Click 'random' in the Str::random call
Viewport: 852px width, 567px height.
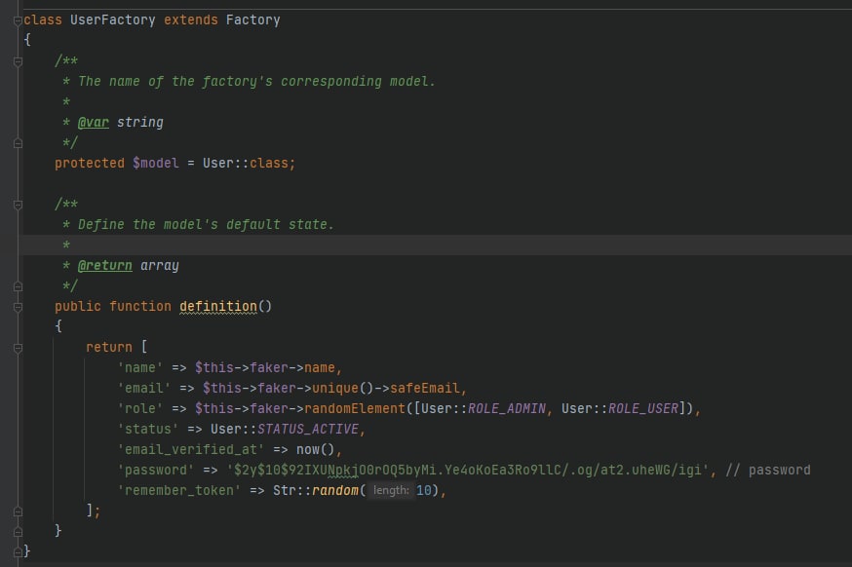click(334, 490)
